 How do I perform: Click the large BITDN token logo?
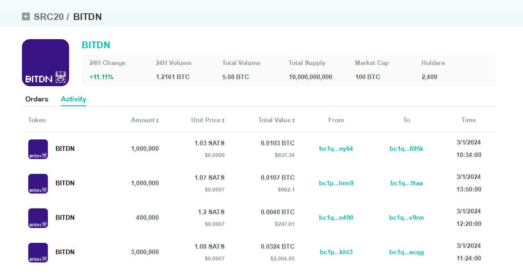(45, 63)
